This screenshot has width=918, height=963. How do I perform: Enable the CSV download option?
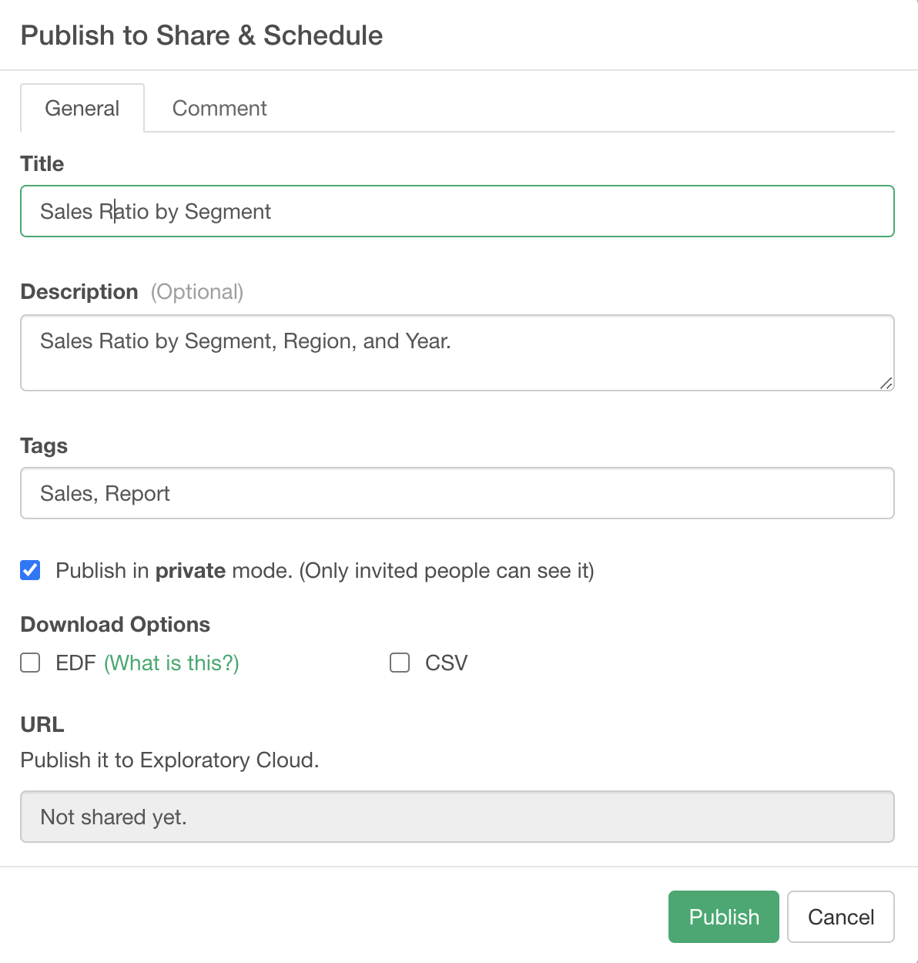pos(400,663)
